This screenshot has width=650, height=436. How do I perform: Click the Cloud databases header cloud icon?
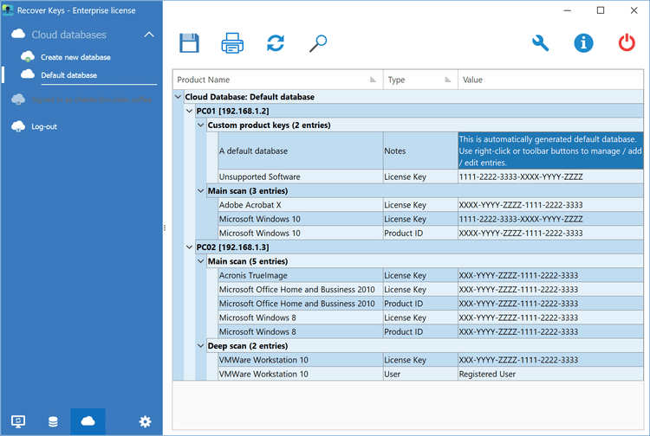18,34
